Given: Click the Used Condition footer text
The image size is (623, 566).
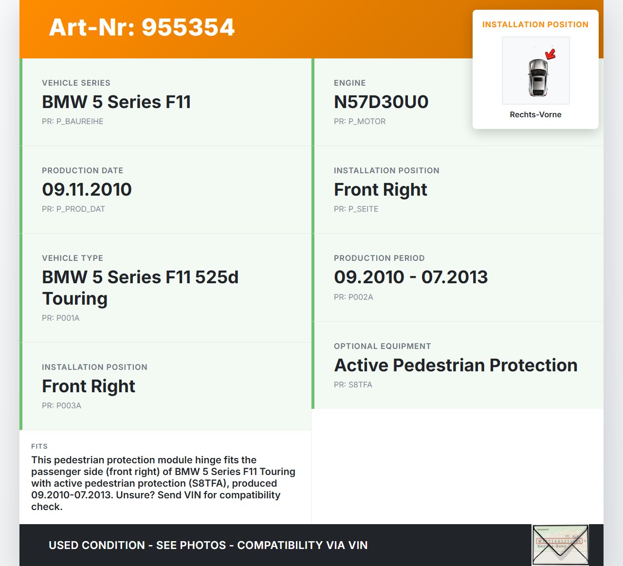Looking at the screenshot, I should (x=208, y=545).
